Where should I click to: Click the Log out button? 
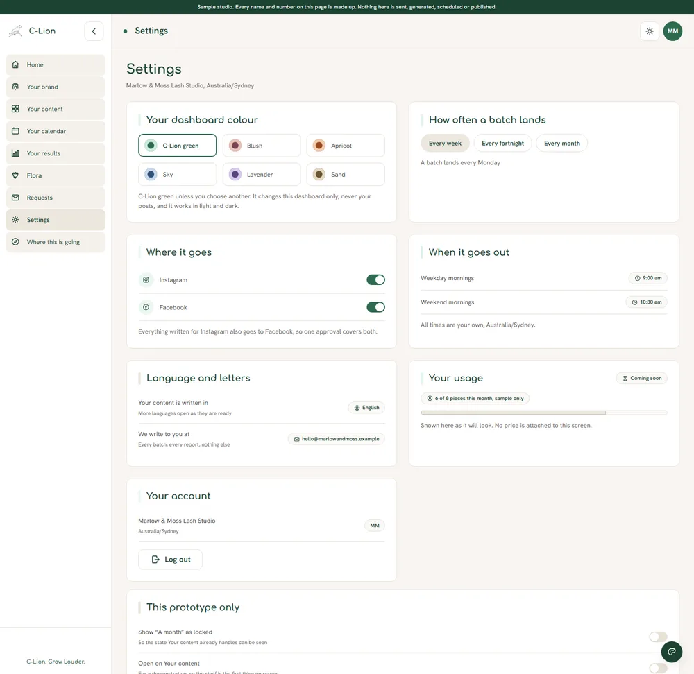(171, 560)
